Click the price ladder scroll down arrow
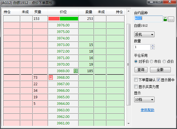The width and height of the screenshot is (177, 129). [x=128, y=123]
